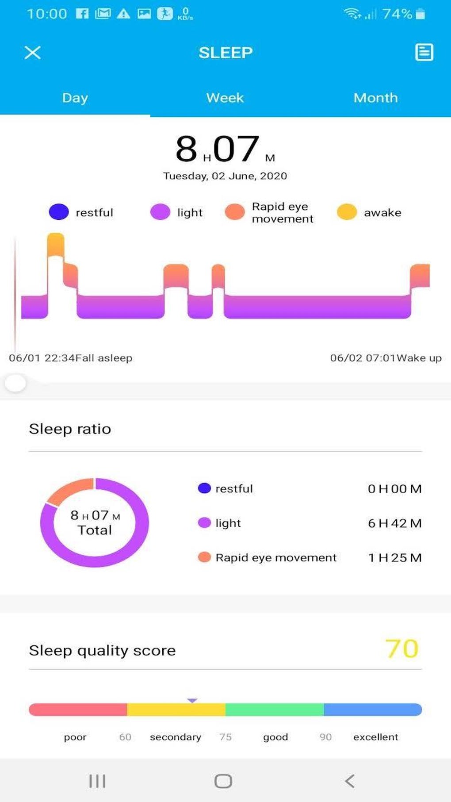Screen dimensions: 451x802
Task: Tap the light sleep 6H42M row
Action: [310, 523]
